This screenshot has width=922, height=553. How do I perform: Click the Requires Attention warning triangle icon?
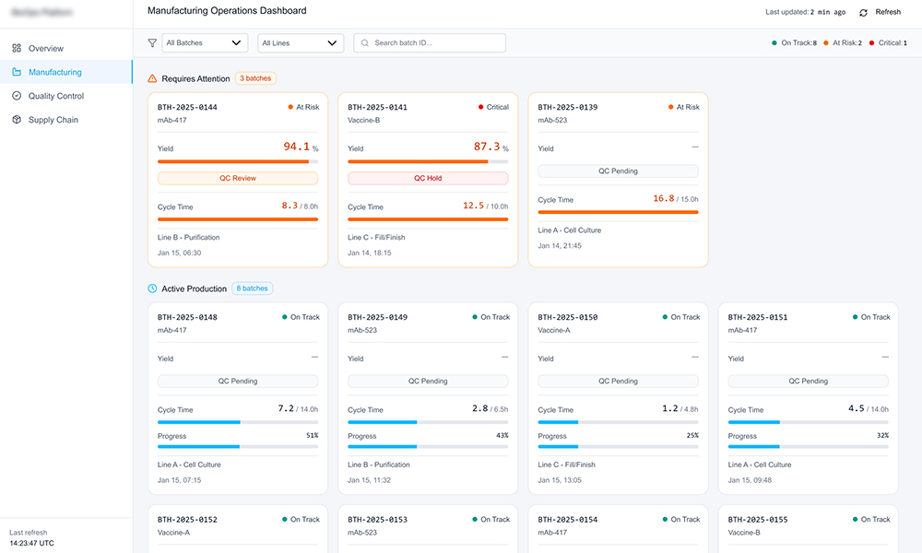tap(152, 78)
